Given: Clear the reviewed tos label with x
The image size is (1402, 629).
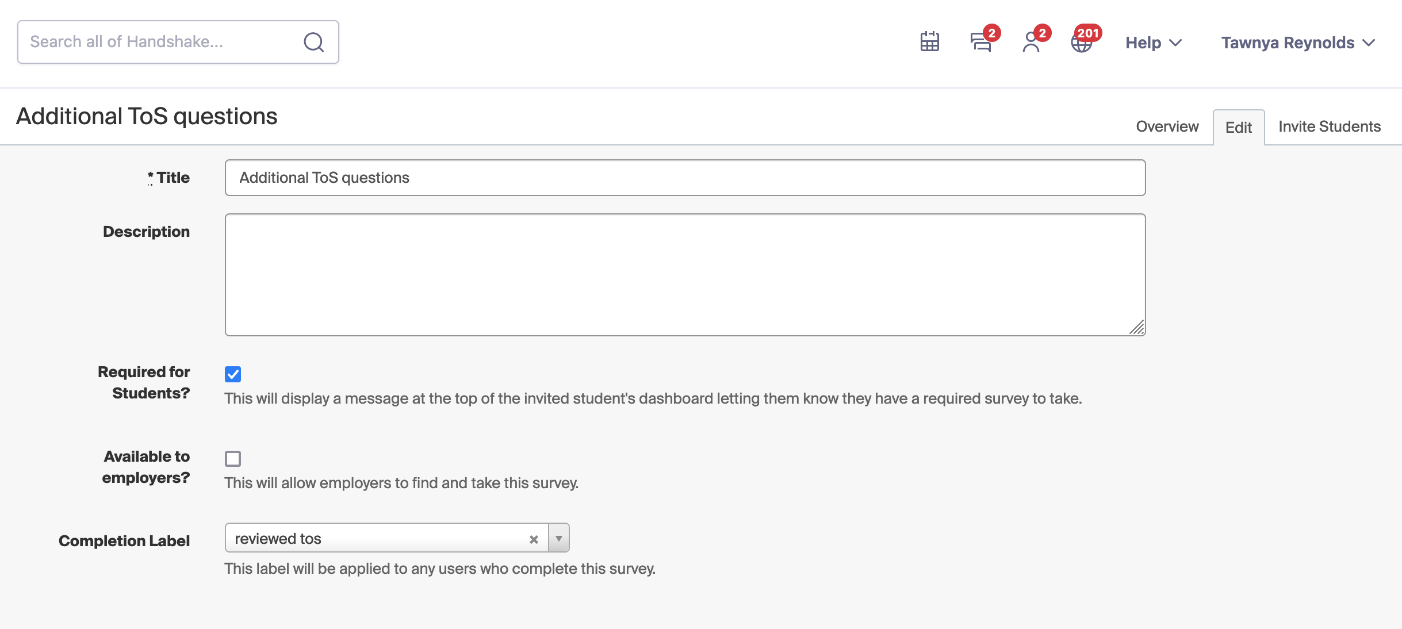Looking at the screenshot, I should (x=534, y=539).
